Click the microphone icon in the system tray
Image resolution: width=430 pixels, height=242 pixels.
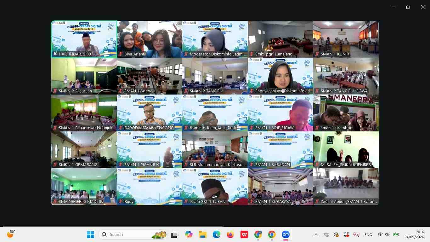click(356, 234)
